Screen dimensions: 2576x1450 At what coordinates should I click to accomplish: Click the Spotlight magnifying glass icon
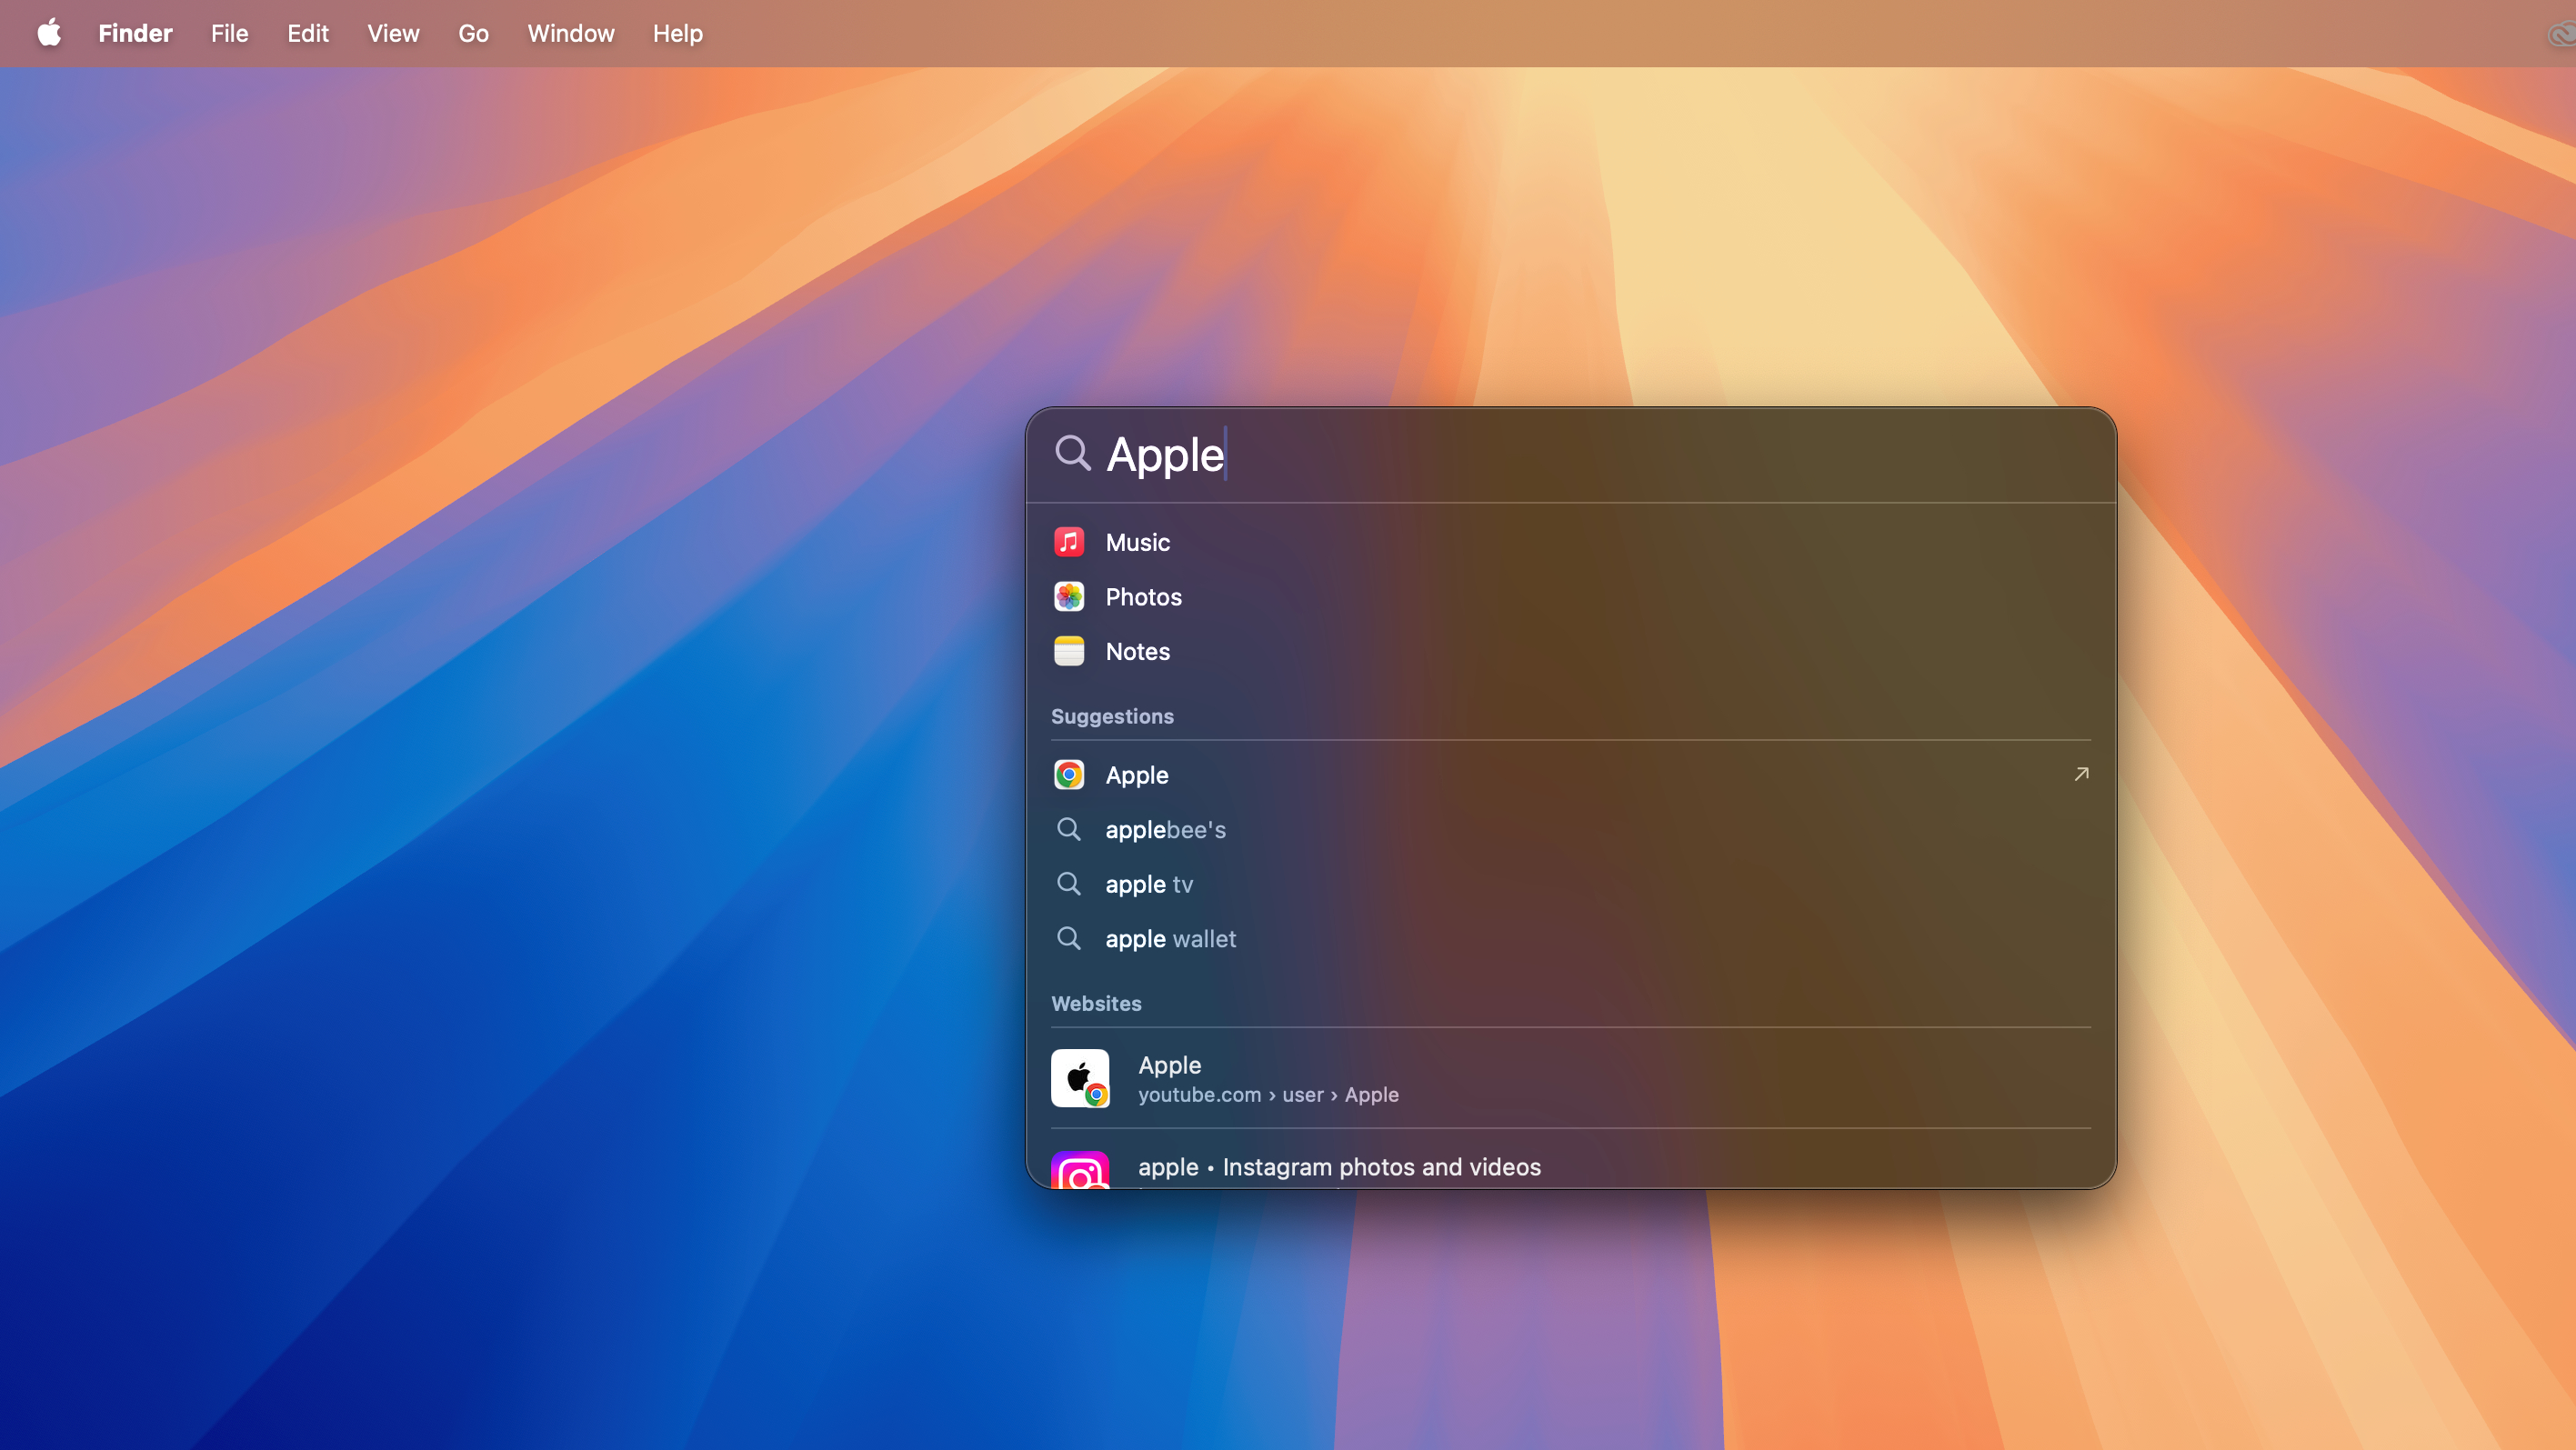tap(1072, 453)
